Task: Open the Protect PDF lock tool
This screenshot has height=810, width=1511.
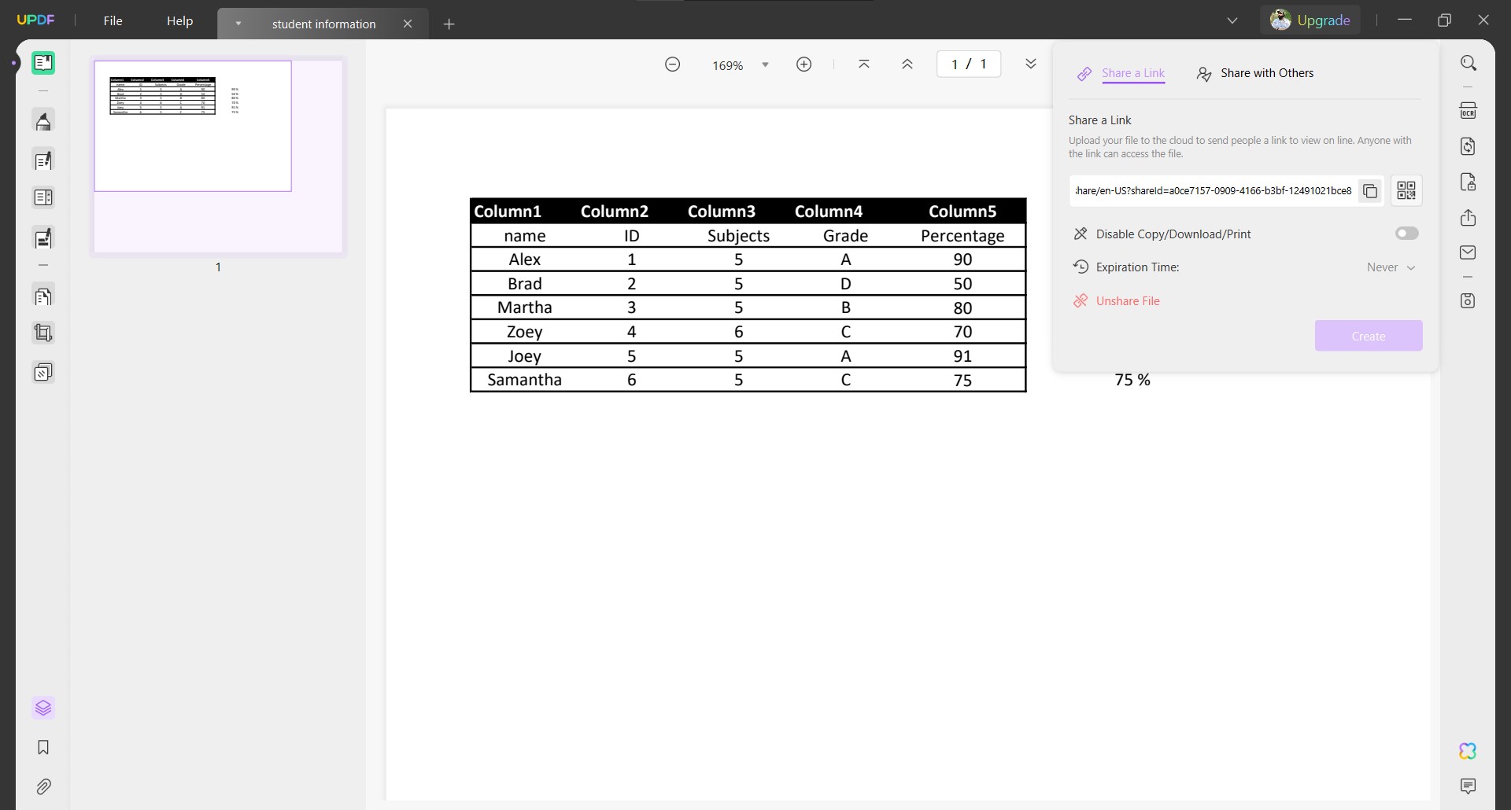Action: coord(1469,182)
